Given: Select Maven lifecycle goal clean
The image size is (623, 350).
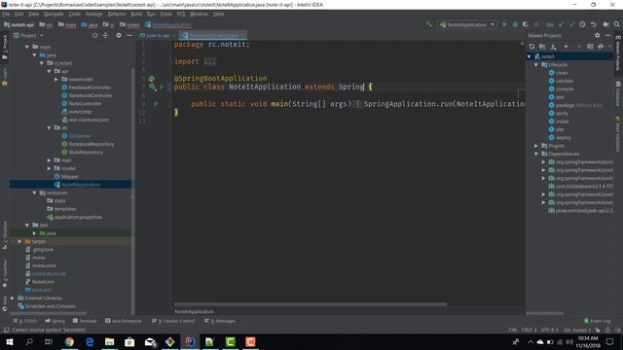Looking at the screenshot, I should click(x=558, y=73).
